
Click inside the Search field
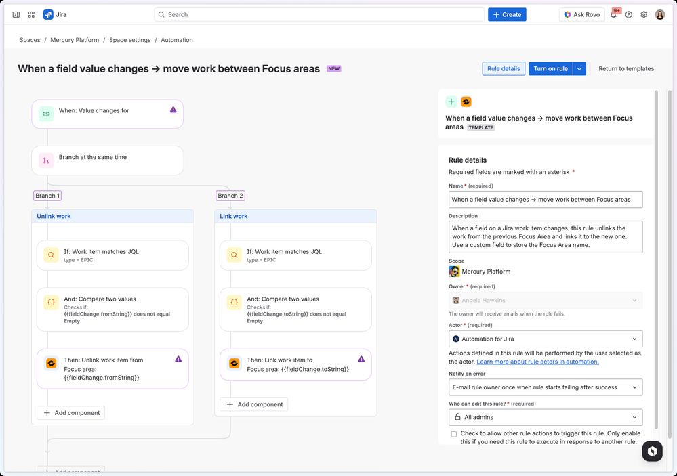point(319,14)
